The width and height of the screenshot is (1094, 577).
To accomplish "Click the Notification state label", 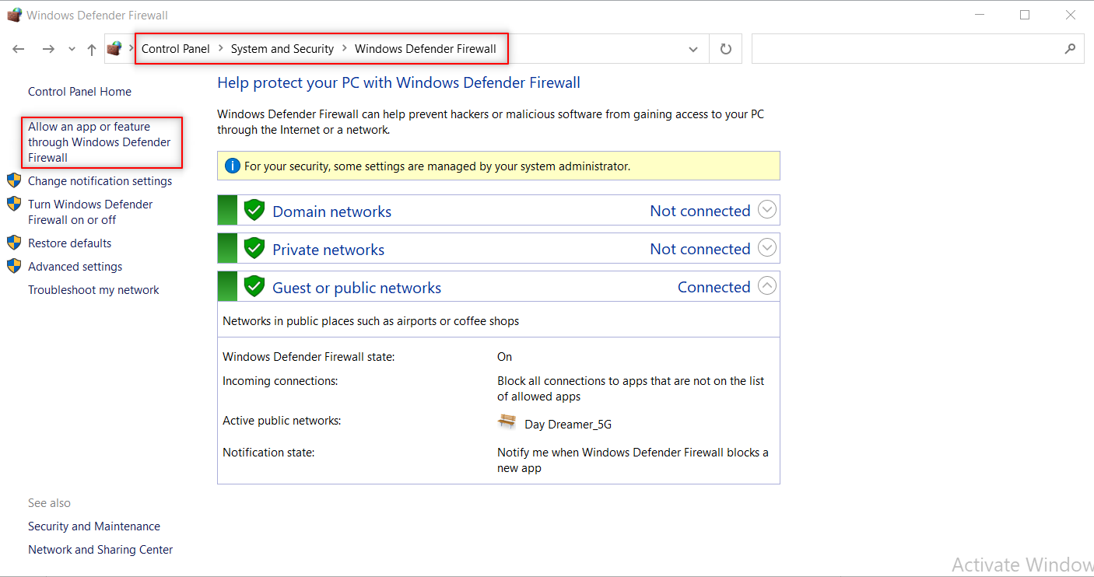I will pos(268,452).
